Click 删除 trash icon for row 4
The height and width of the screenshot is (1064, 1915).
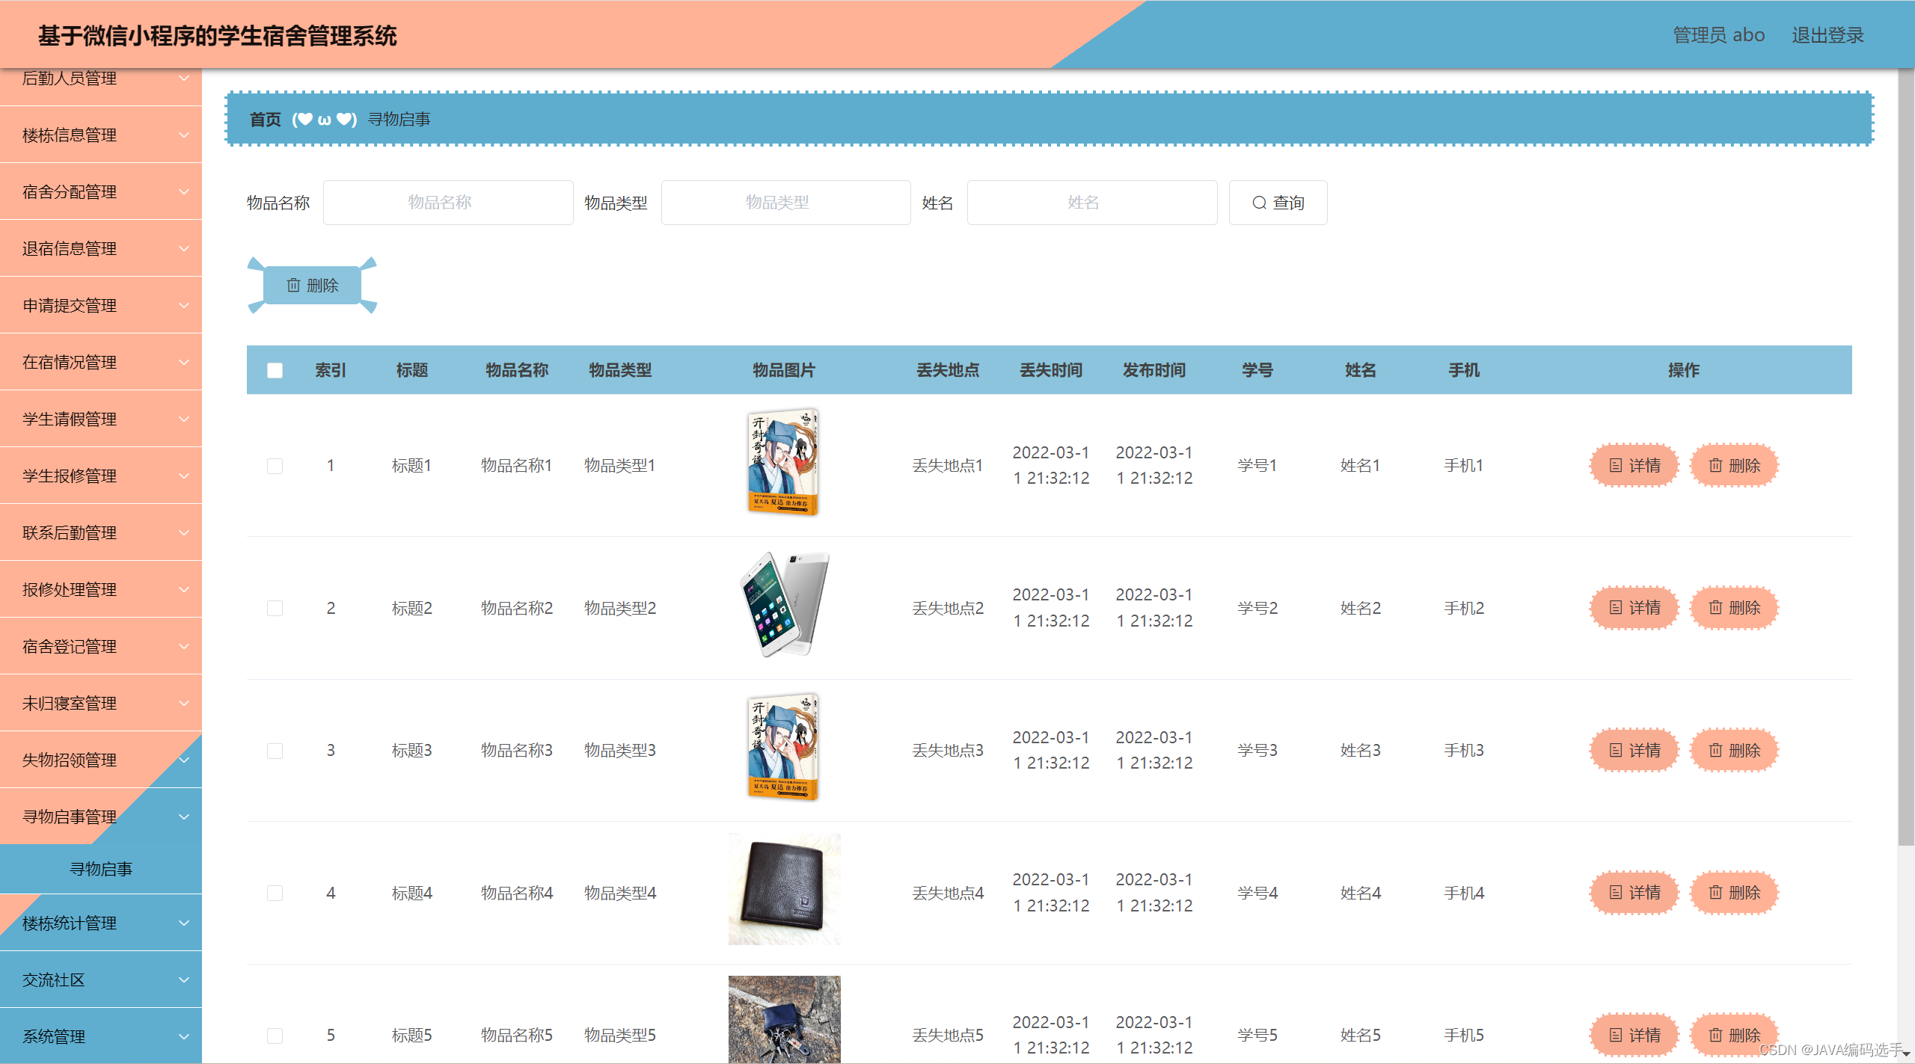tap(1715, 892)
